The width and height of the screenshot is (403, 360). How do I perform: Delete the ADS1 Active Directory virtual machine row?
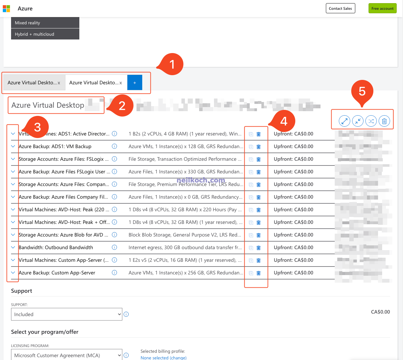(259, 134)
